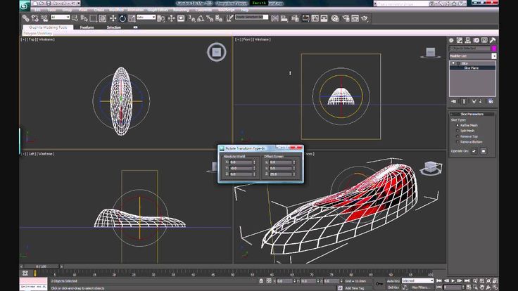
Task: Click the Set Key button
Action: [393, 287]
